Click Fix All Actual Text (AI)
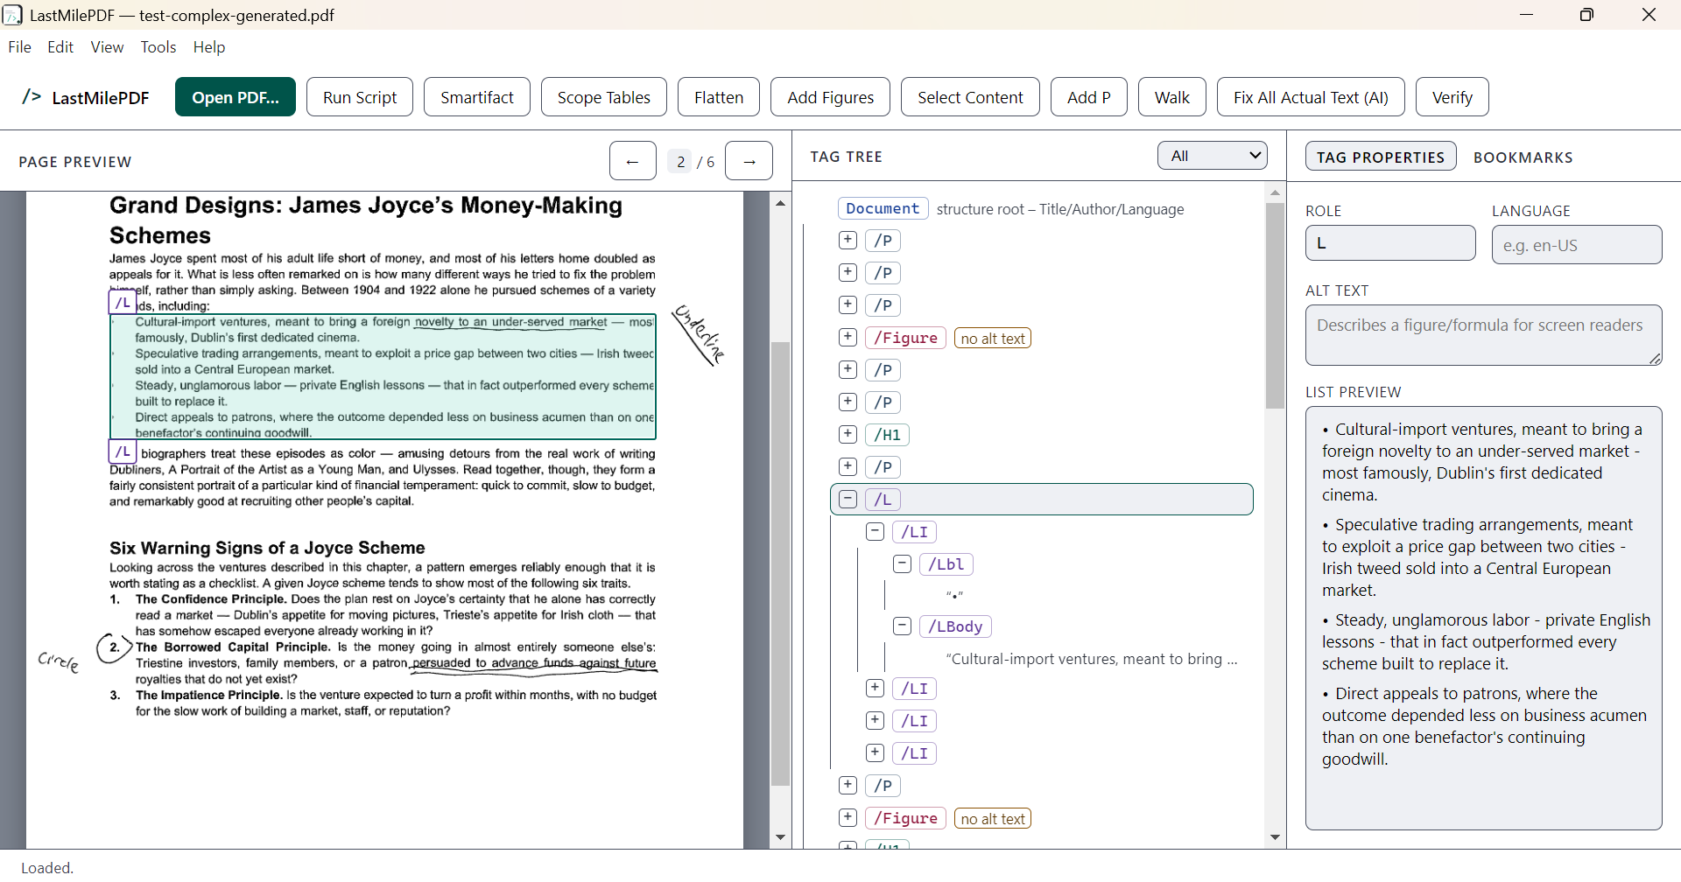The image size is (1681, 882). 1311,97
